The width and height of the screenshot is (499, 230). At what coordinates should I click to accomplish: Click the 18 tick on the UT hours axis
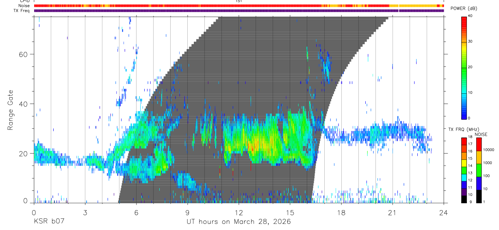[341, 212]
